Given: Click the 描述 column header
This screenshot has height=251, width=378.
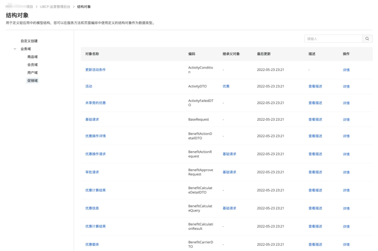Looking at the screenshot, I should [x=312, y=54].
